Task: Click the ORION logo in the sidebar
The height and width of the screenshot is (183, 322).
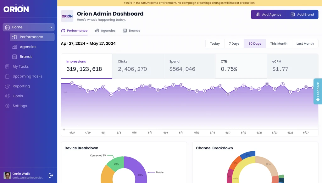Action: [16, 8]
